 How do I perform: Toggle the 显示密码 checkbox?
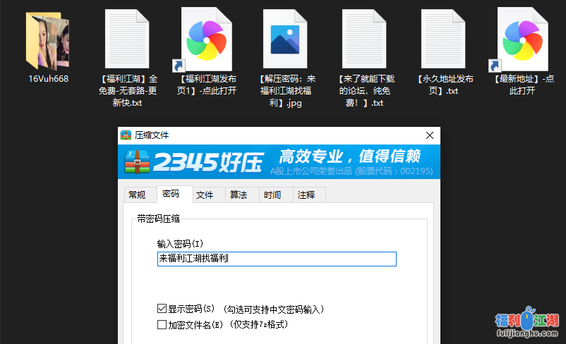(x=162, y=309)
